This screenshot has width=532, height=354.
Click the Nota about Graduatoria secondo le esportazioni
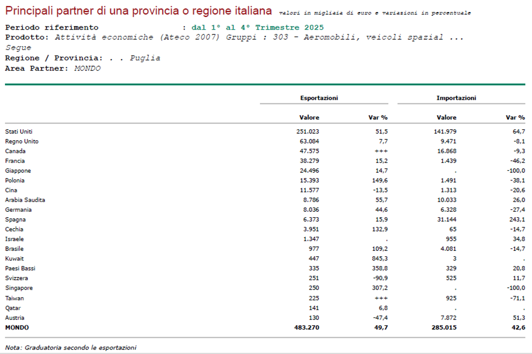click(71, 348)
